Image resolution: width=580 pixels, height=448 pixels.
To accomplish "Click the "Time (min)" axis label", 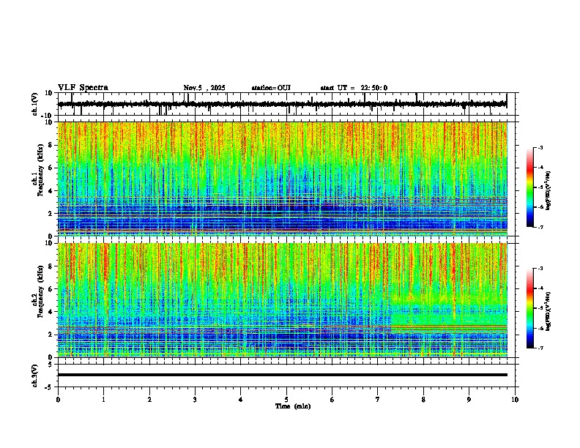I will pos(293,406).
